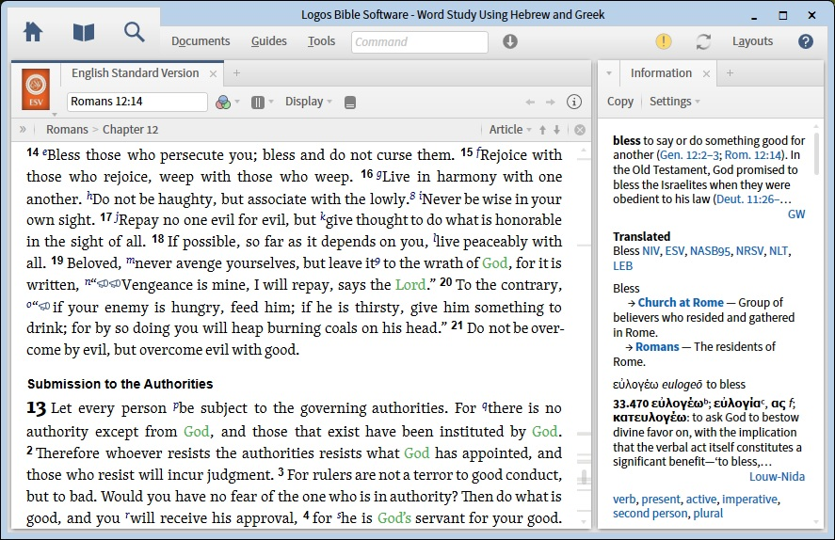Expand the Settings dropdown in Information panel
This screenshot has height=540, width=835.
(675, 102)
